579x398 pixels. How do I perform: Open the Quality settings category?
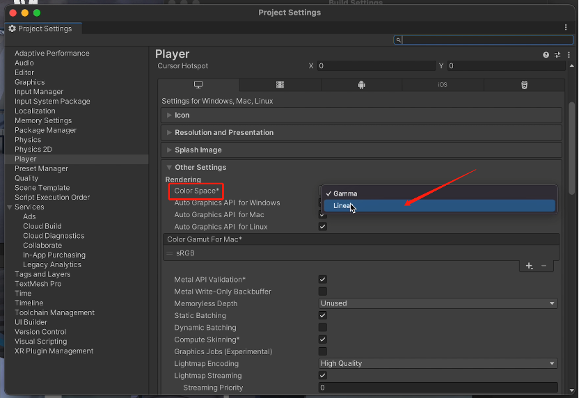pos(26,178)
